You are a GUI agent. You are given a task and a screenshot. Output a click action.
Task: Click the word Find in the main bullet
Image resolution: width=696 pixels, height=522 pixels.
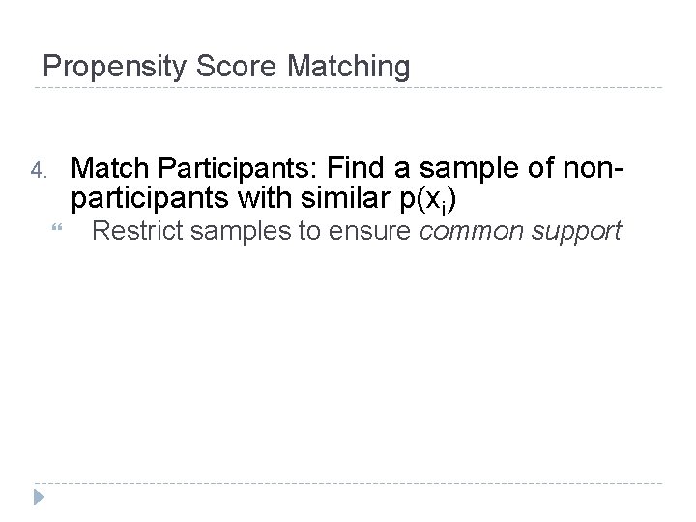click(361, 170)
